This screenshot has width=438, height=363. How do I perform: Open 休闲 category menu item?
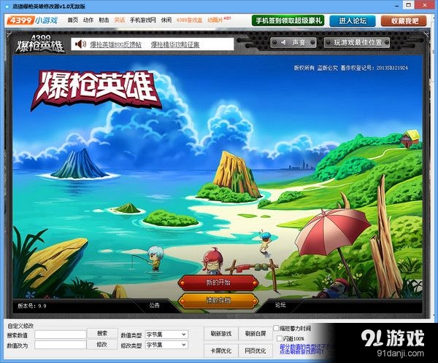pos(166,20)
